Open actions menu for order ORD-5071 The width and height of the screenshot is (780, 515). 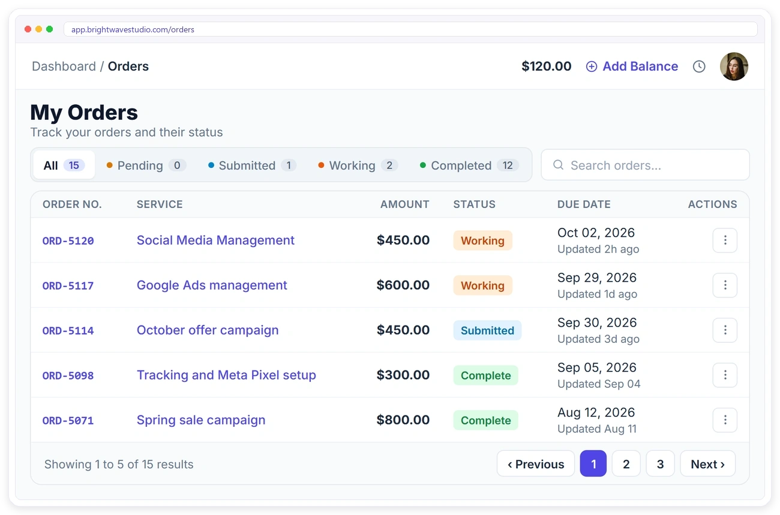725,420
